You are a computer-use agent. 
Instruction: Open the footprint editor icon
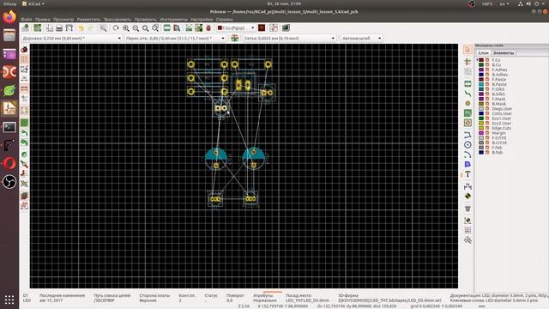(167, 28)
